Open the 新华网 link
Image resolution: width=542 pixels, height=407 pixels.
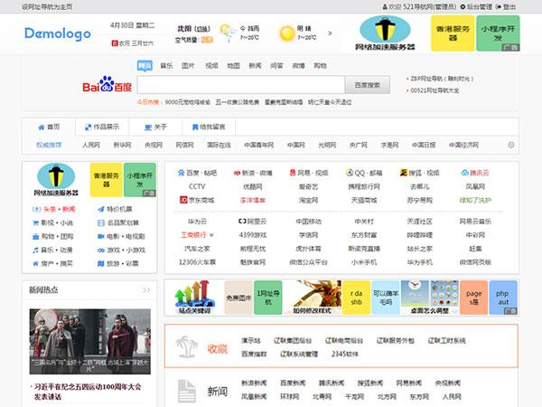[x=122, y=145]
